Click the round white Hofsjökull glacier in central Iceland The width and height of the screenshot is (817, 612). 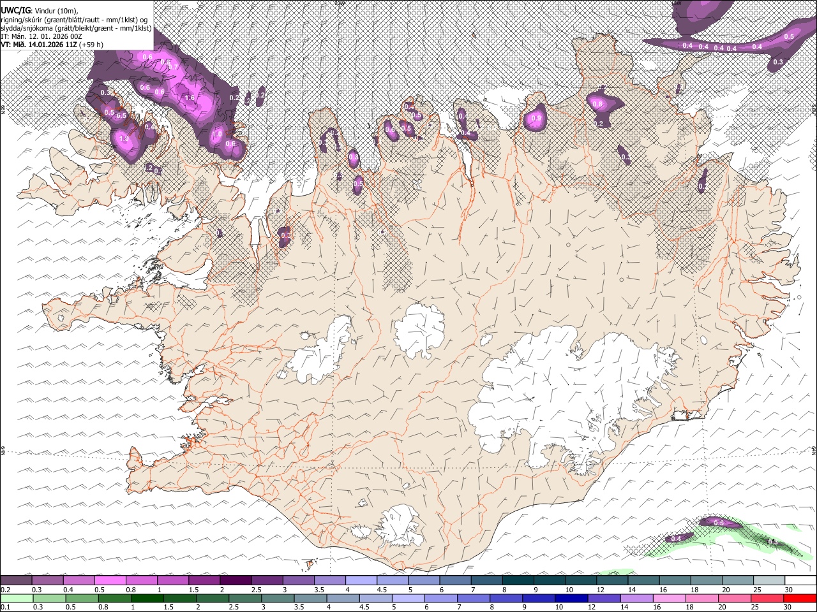point(419,330)
